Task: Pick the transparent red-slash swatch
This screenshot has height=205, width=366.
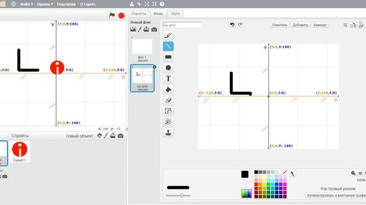Action: click(285, 172)
